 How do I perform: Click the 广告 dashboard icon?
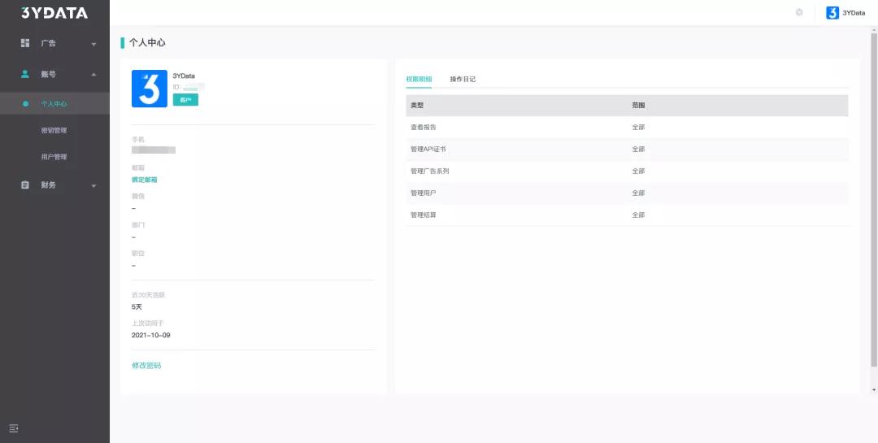click(x=24, y=43)
